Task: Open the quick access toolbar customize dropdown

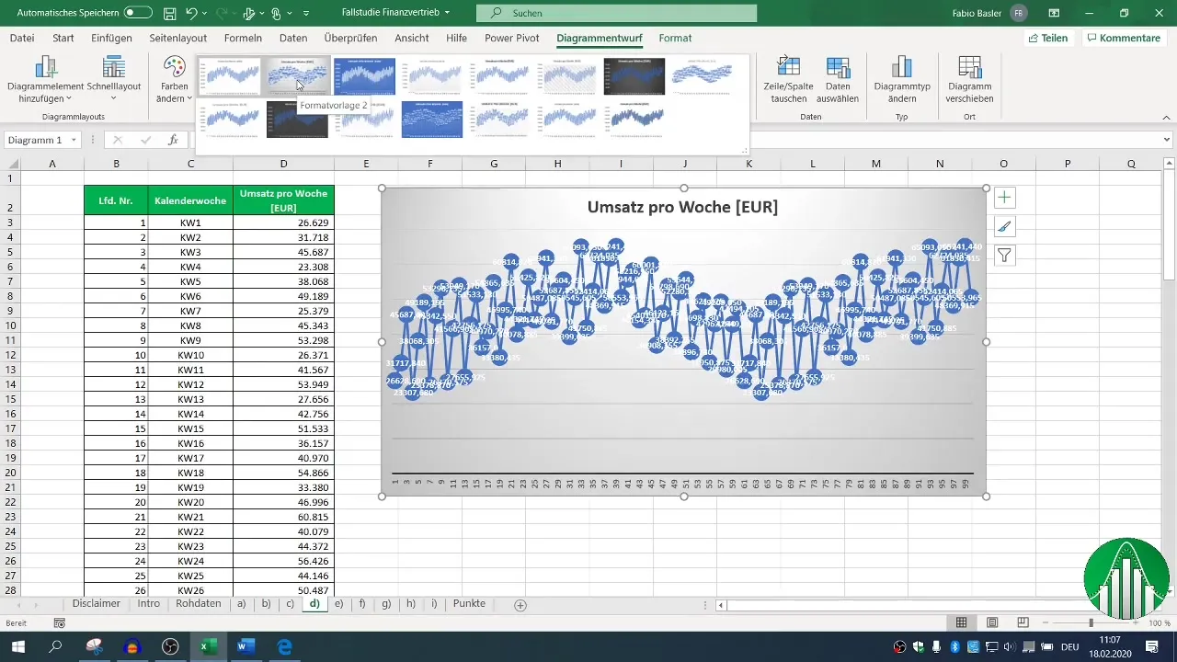Action: point(306,14)
